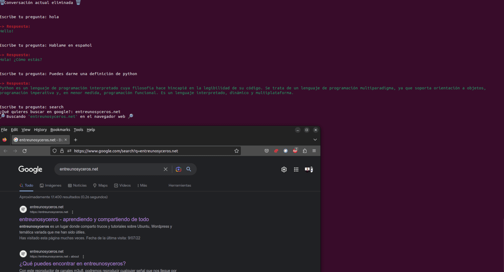Go forward one page in Firefox

coord(15,151)
